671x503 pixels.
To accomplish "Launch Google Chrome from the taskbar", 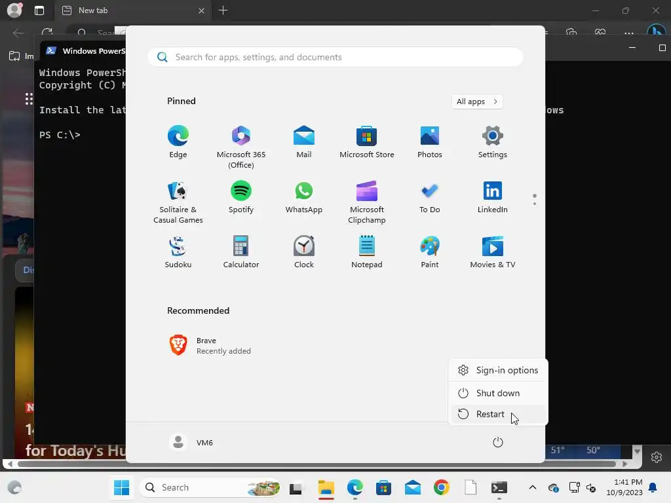I will pos(442,487).
